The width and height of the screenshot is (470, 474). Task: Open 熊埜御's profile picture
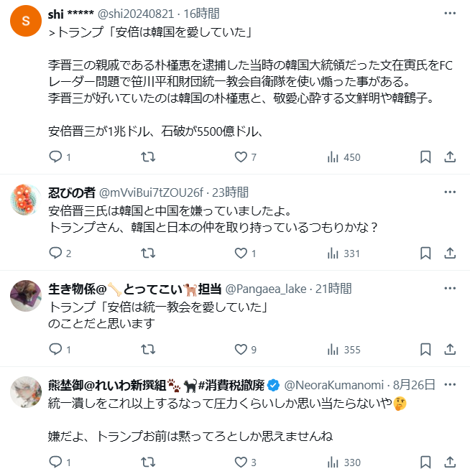click(26, 392)
